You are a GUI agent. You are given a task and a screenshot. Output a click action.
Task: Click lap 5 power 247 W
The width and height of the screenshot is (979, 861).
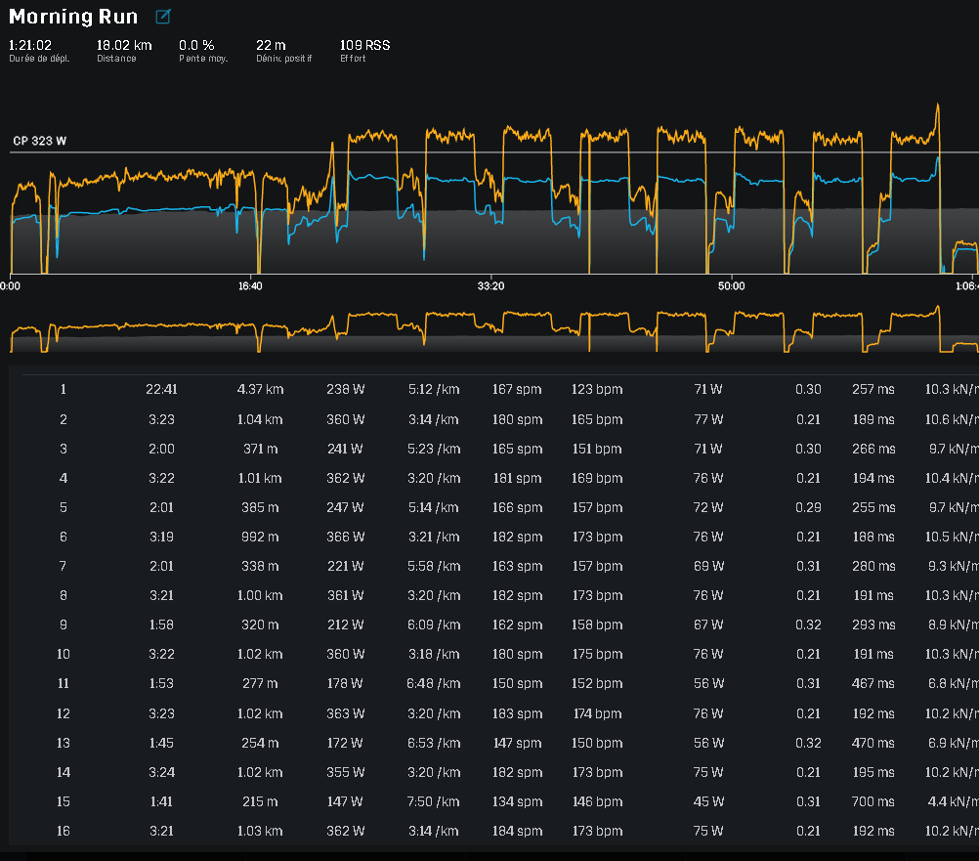pos(345,507)
